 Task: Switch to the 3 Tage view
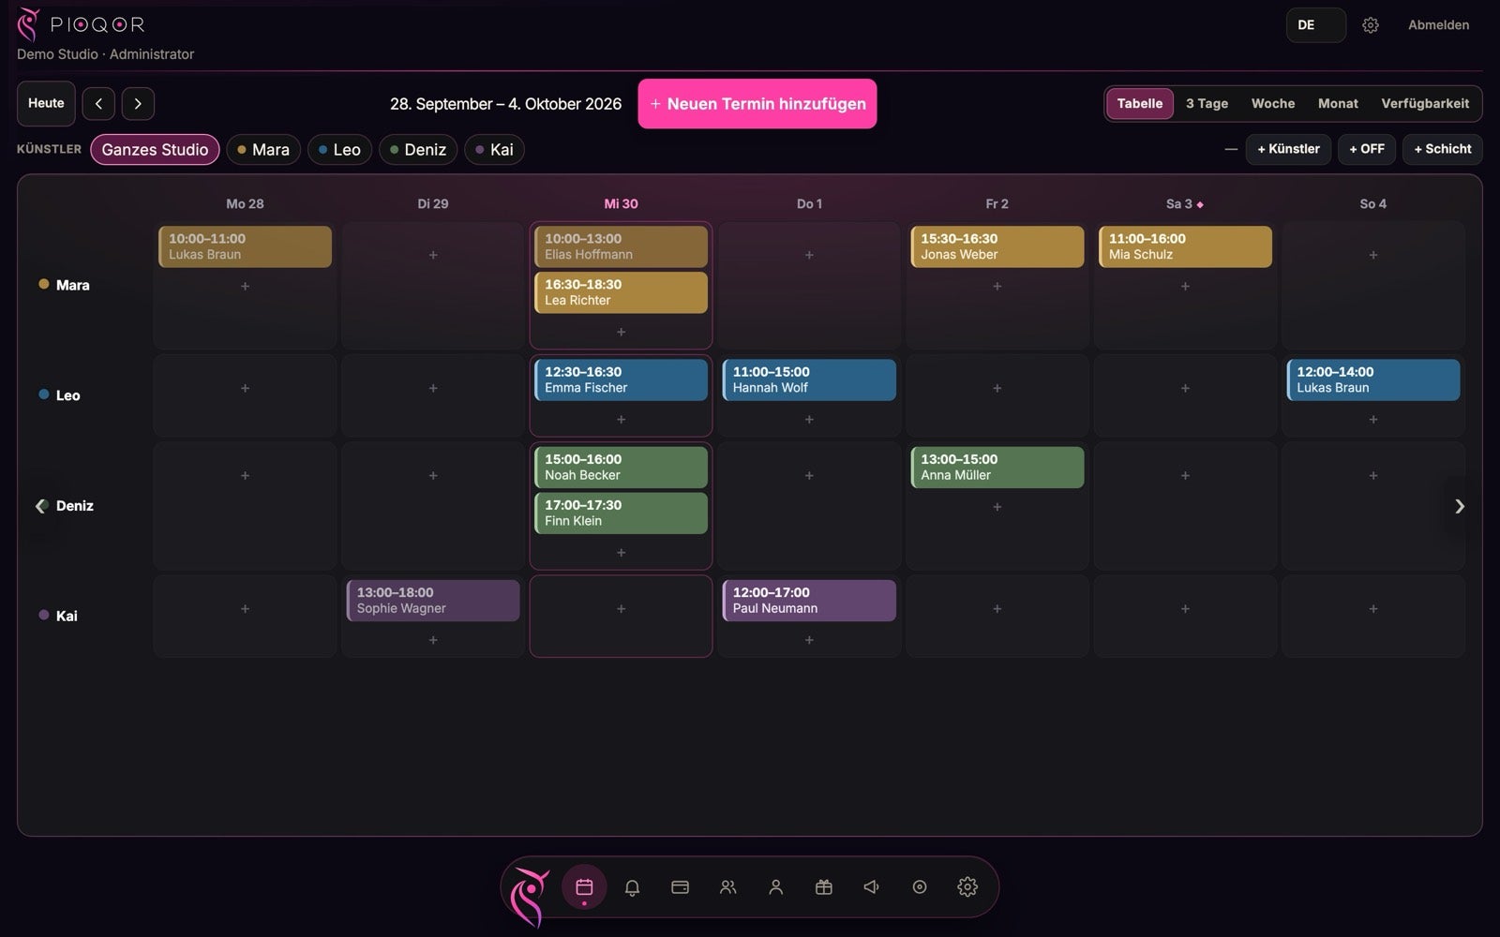tap(1207, 104)
